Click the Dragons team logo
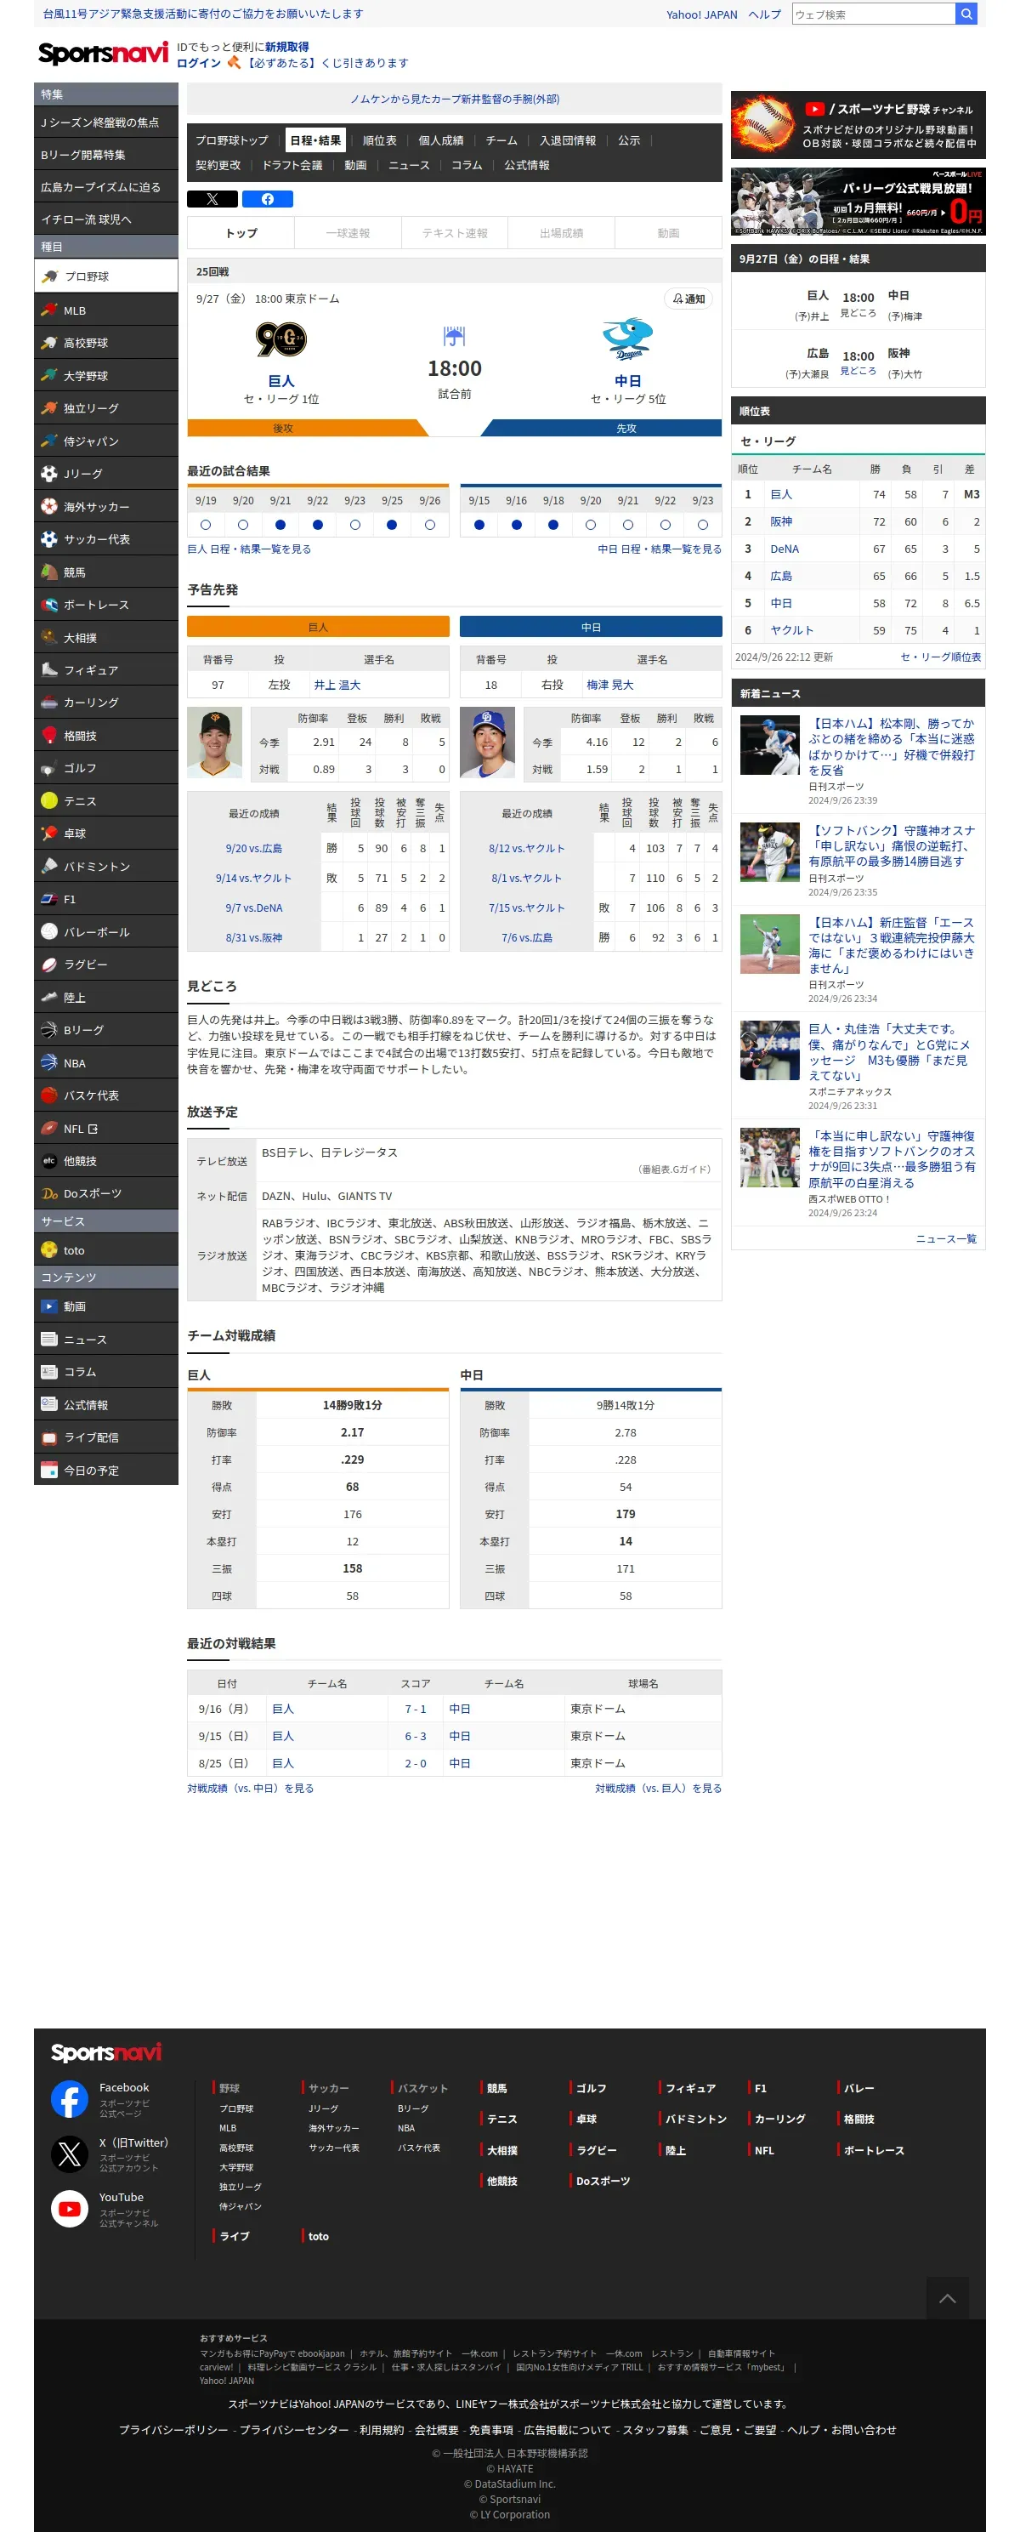The width and height of the screenshot is (1020, 2532). pyautogui.click(x=628, y=340)
